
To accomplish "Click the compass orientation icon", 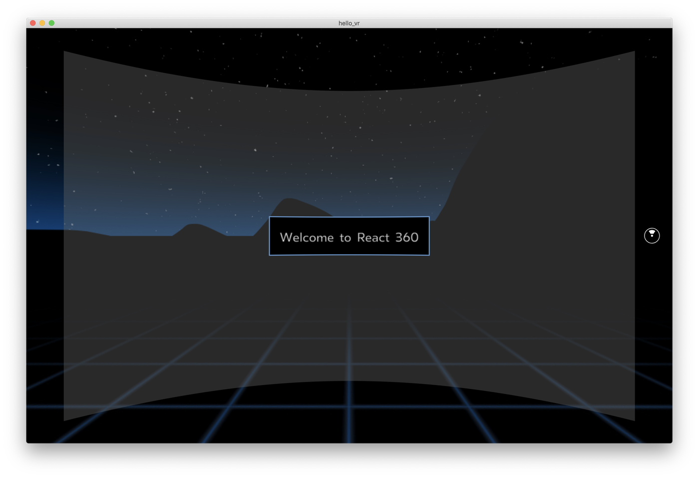I will tap(652, 235).
